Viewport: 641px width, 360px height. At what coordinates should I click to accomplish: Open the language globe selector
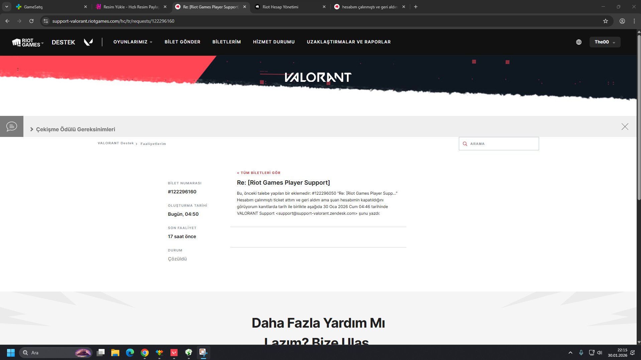[x=579, y=42]
